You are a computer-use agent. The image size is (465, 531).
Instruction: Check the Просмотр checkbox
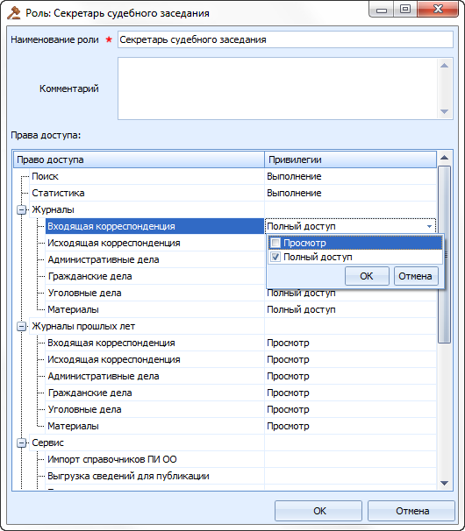(275, 243)
